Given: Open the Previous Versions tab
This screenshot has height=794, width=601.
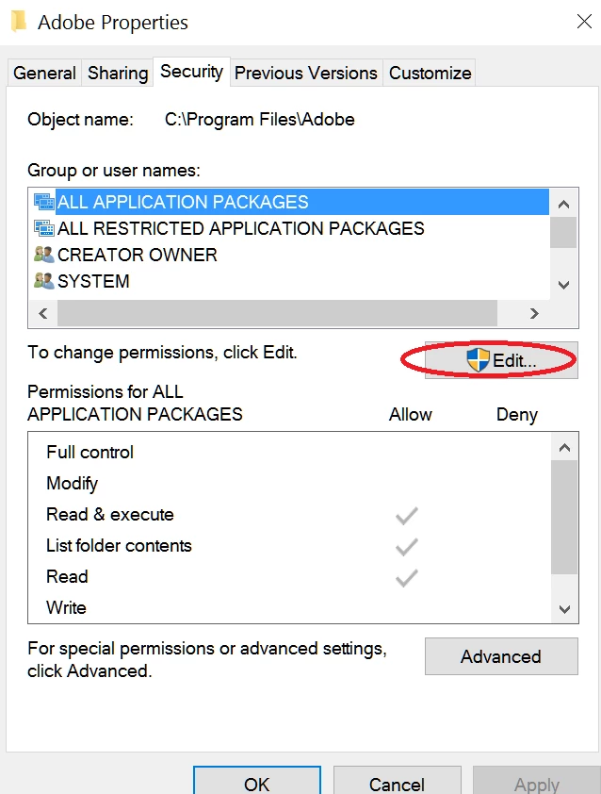Looking at the screenshot, I should (x=306, y=73).
